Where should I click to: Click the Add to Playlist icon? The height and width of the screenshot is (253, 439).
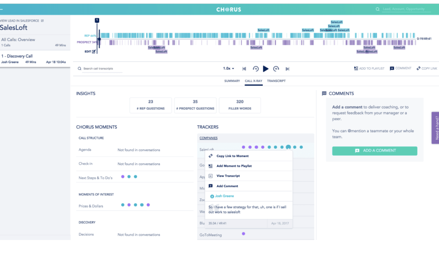tap(356, 68)
